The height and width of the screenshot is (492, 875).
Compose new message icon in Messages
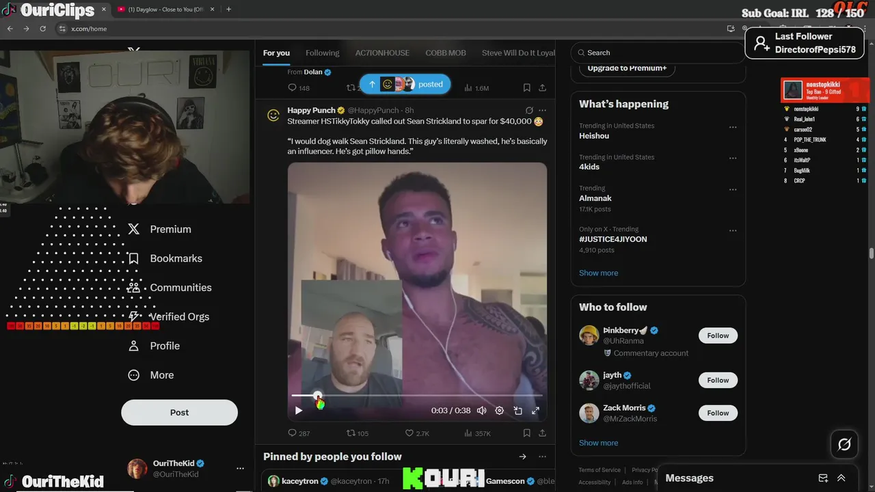click(823, 478)
